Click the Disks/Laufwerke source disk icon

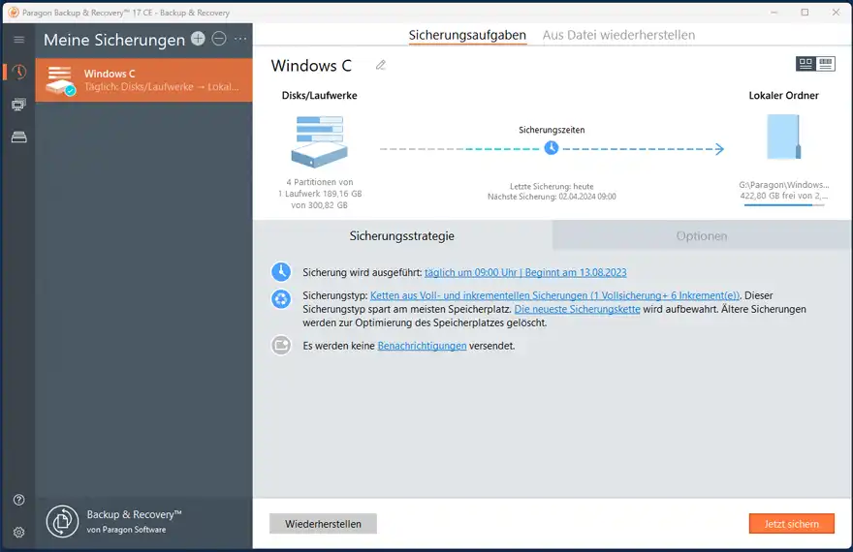[319, 141]
